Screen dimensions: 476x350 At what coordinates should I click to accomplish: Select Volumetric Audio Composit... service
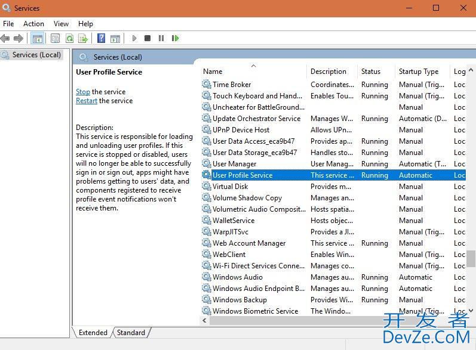pyautogui.click(x=333, y=209)
